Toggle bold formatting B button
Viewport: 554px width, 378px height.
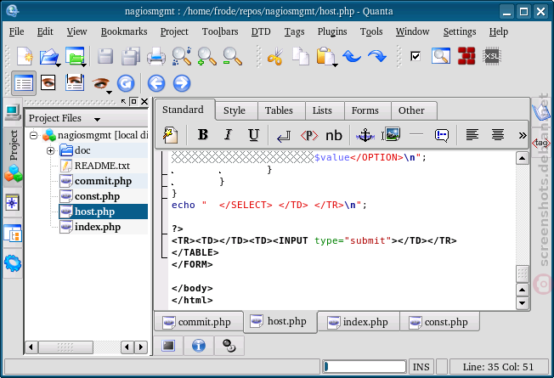point(203,135)
